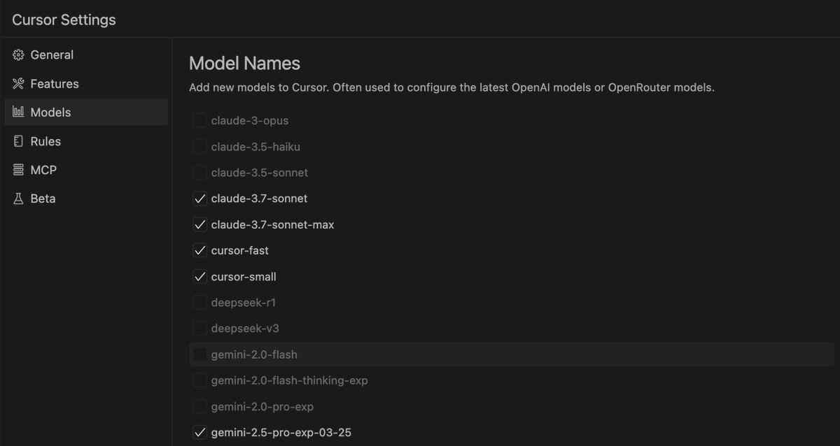This screenshot has width=840, height=446.
Task: Click the Rules document icon
Action: (18, 141)
